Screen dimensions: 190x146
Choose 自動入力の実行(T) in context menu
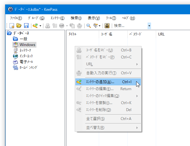click(108, 73)
